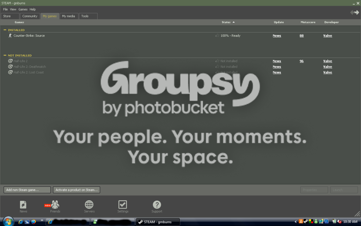
Task: Toggle the favorite star for Half-Life 2: Deathmatch
Action: 217,67
